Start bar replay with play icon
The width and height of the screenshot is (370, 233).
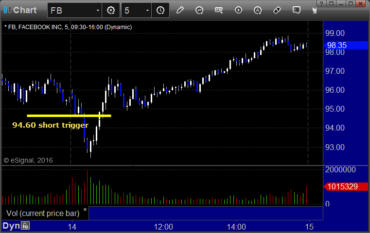click(x=238, y=10)
